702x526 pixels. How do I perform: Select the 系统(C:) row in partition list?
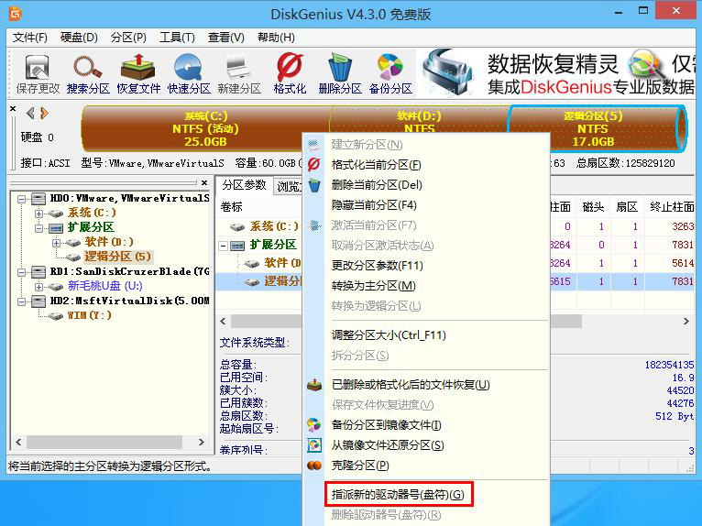[273, 226]
